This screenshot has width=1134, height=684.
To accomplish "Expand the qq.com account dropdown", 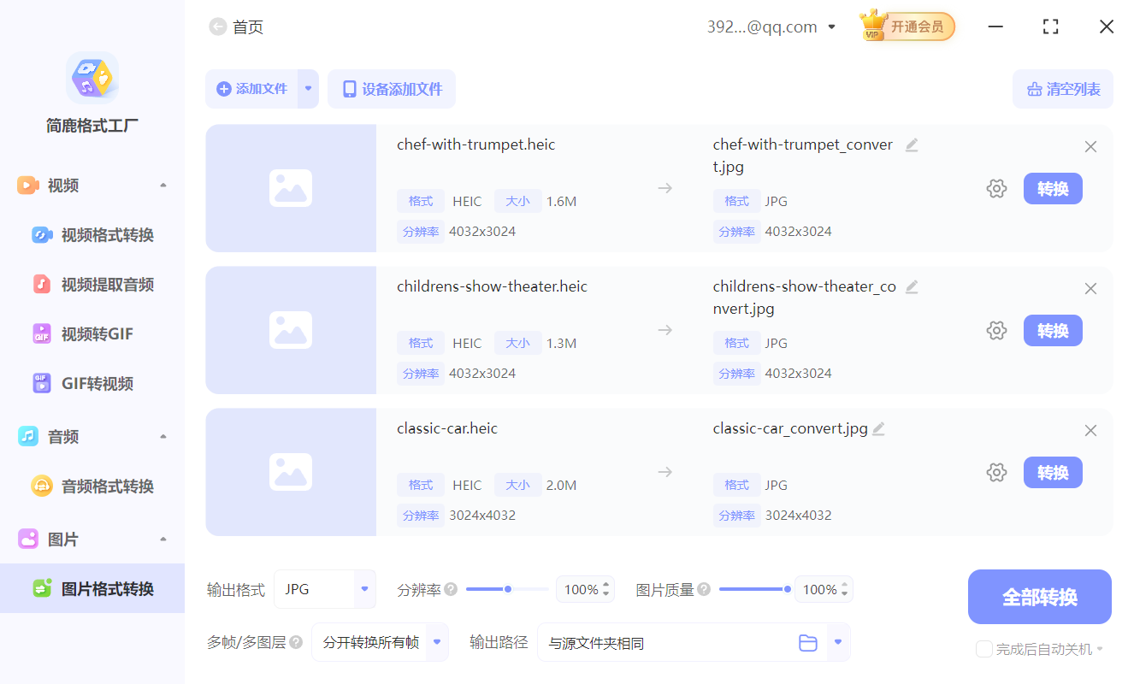I will pyautogui.click(x=831, y=27).
